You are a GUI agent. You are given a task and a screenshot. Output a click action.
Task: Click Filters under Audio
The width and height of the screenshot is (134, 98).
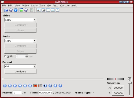[20, 51]
